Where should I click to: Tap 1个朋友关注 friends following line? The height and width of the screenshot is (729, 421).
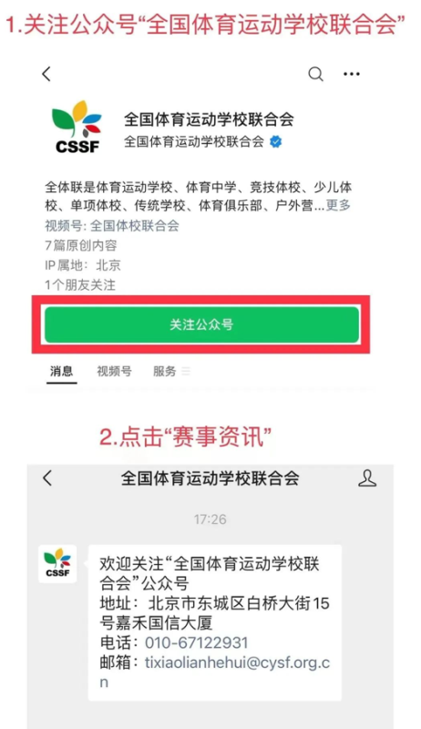pos(80,284)
